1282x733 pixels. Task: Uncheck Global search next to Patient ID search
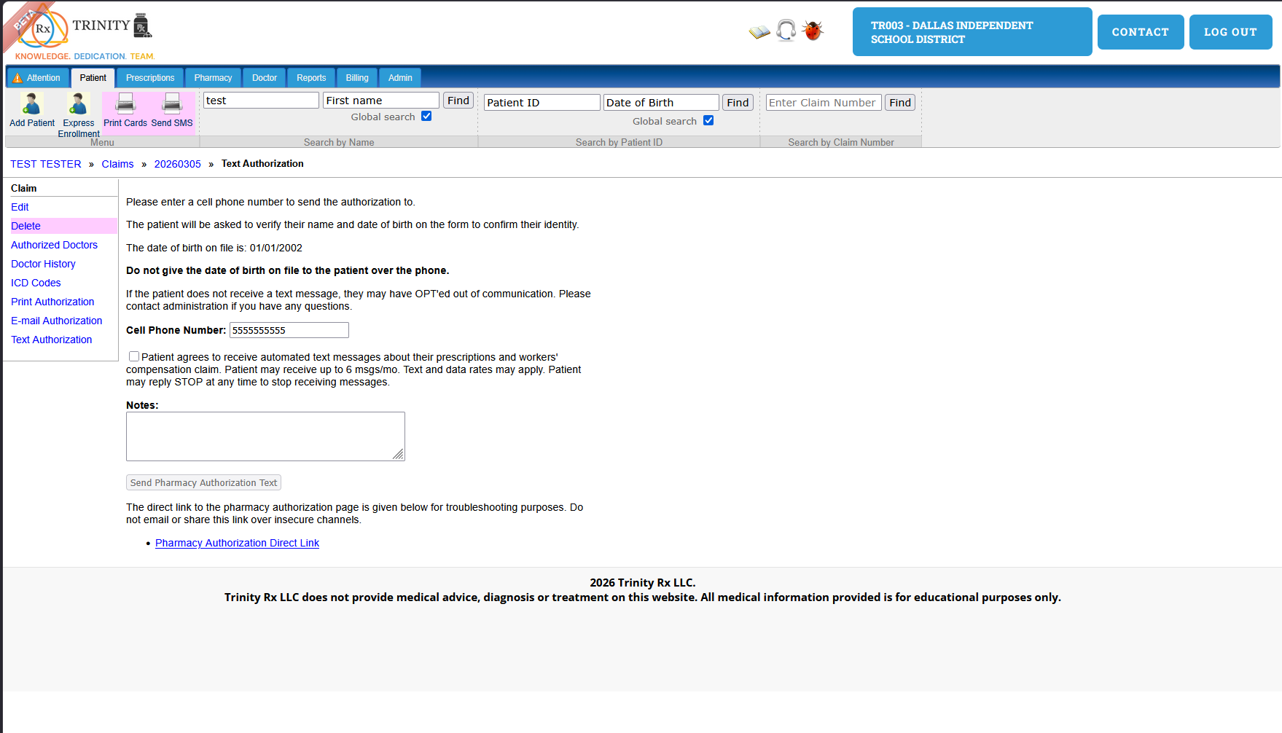pyautogui.click(x=708, y=120)
